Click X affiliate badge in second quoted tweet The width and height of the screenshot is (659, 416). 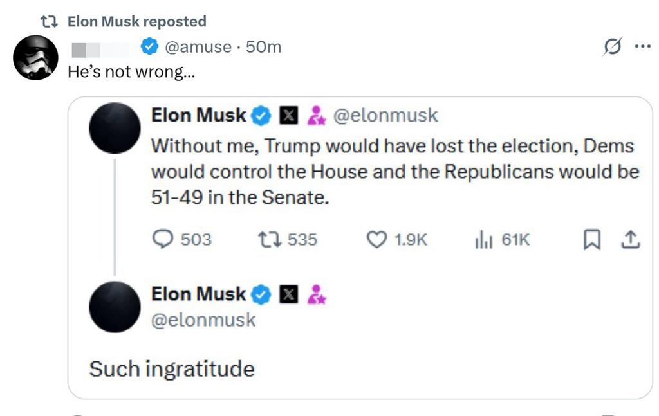coord(289,294)
